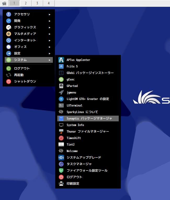Image resolution: width=170 pixels, height=200 pixels.
Task: Switch to workspace 4
Action: click(49, 3)
